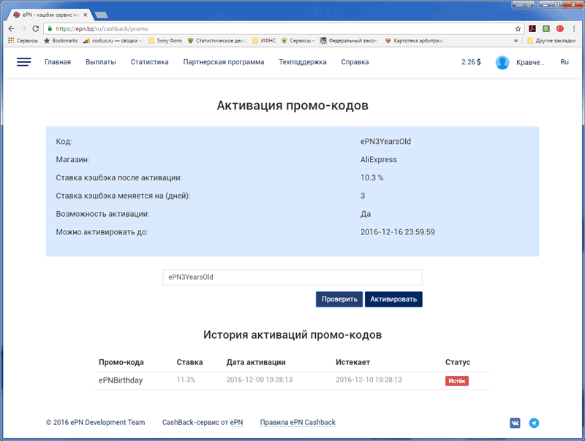The height and width of the screenshot is (441, 585).
Task: Go to Выплаты menu item
Action: coord(100,63)
